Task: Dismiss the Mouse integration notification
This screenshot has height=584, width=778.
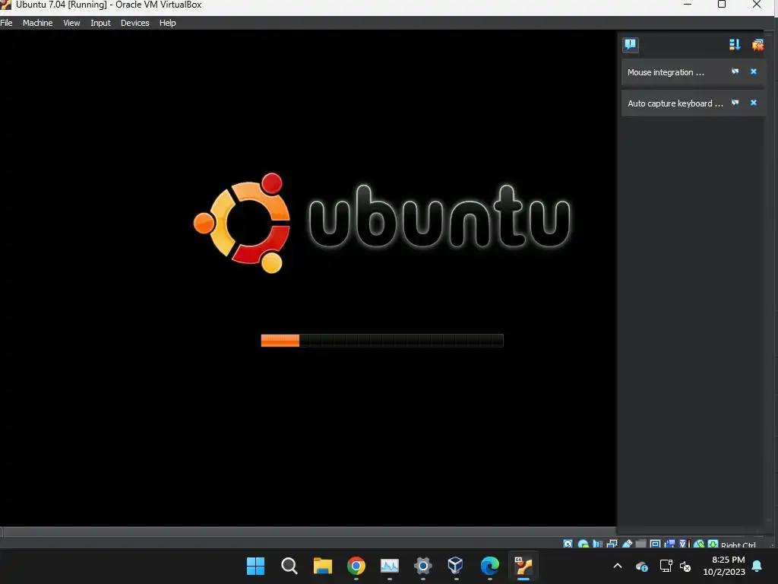Action: coord(754,72)
